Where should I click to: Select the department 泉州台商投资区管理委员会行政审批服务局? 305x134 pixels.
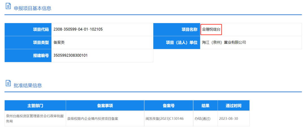(35, 118)
